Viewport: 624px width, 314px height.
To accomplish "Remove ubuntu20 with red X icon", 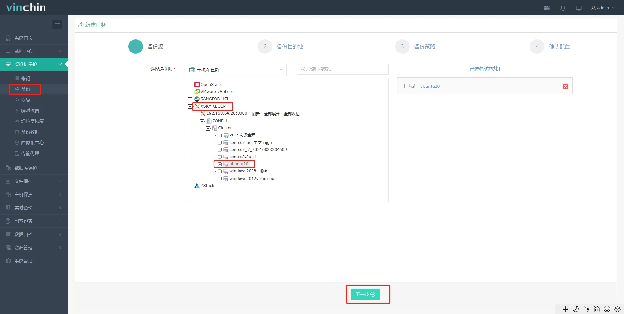I will tap(565, 86).
